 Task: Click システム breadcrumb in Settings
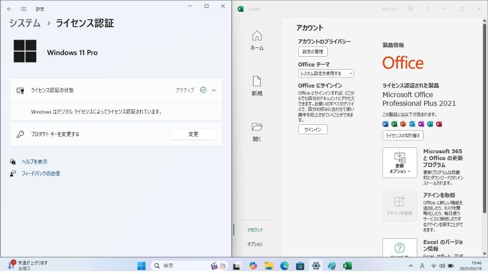pyautogui.click(x=25, y=23)
